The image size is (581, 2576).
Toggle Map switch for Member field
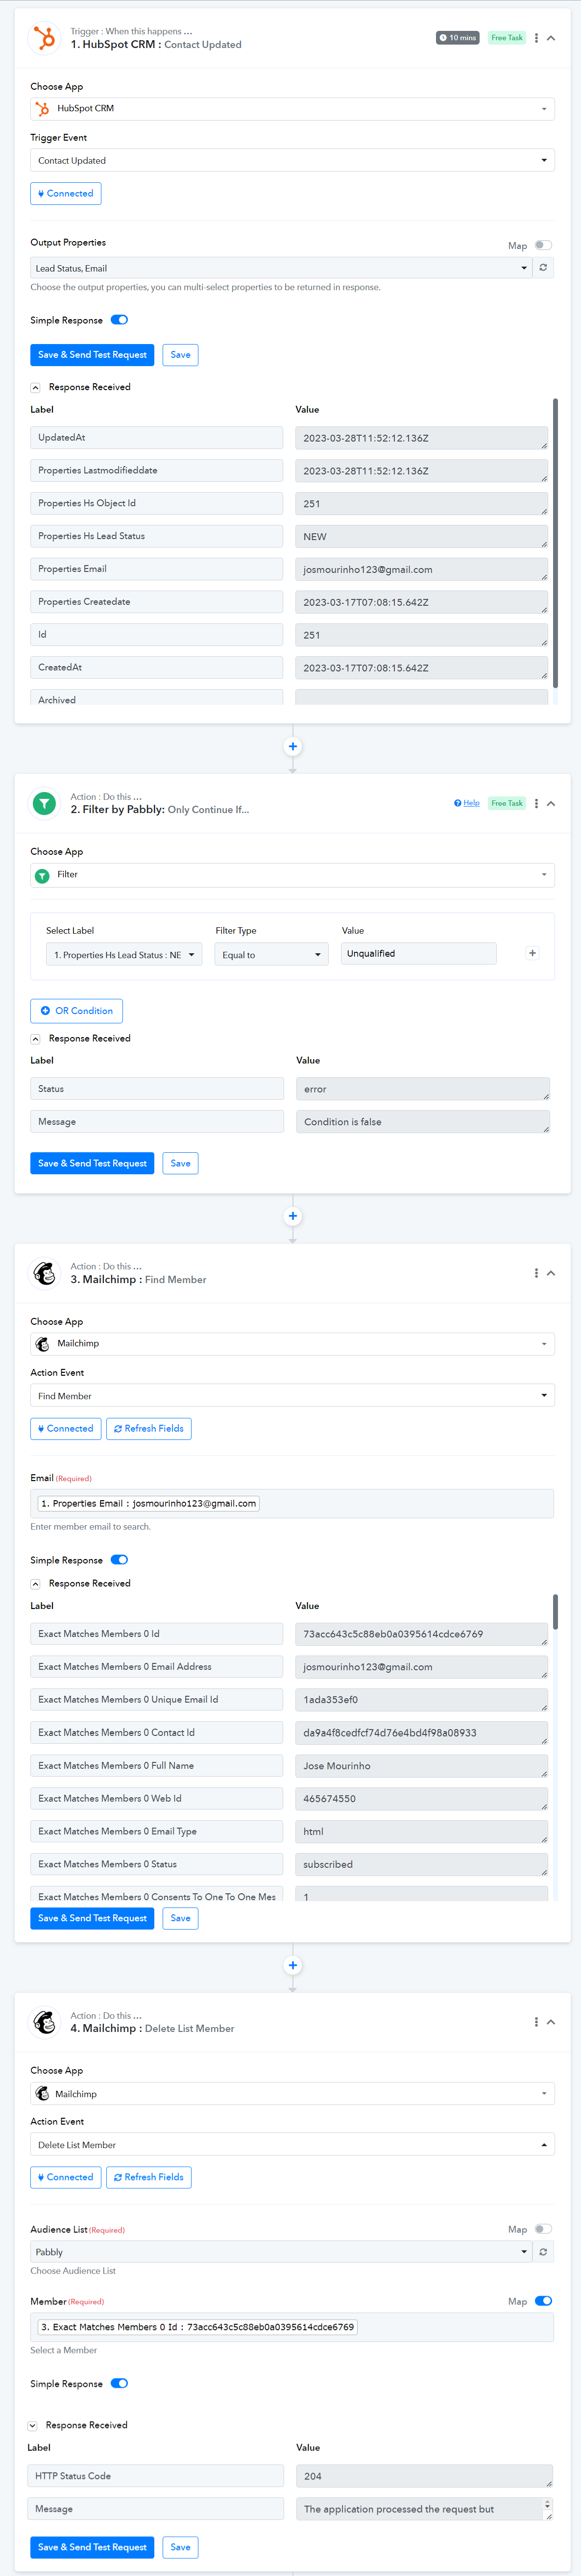pos(543,2301)
